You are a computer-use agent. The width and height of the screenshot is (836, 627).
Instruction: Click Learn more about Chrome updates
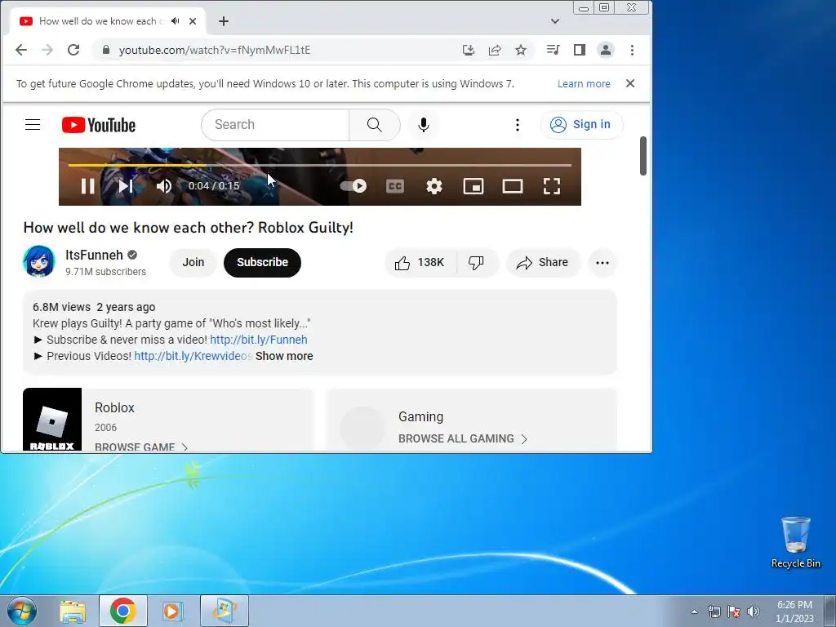(584, 84)
